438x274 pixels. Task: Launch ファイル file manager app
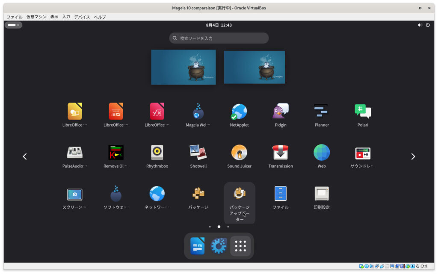point(281,194)
